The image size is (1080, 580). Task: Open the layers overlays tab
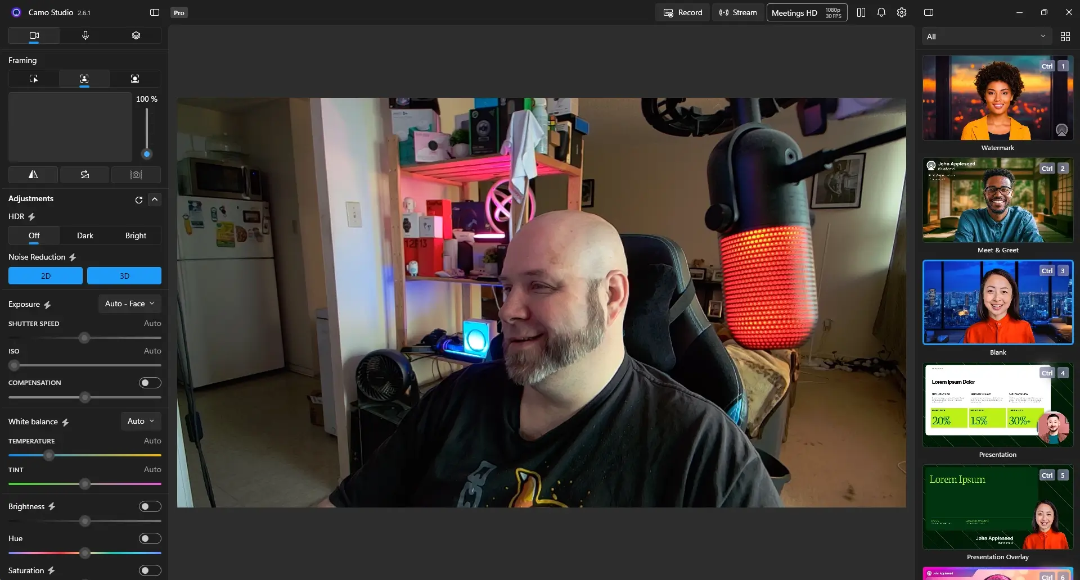136,35
